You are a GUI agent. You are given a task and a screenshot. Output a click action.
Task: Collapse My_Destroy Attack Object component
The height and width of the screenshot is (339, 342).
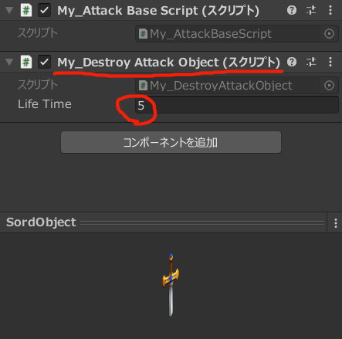9,62
